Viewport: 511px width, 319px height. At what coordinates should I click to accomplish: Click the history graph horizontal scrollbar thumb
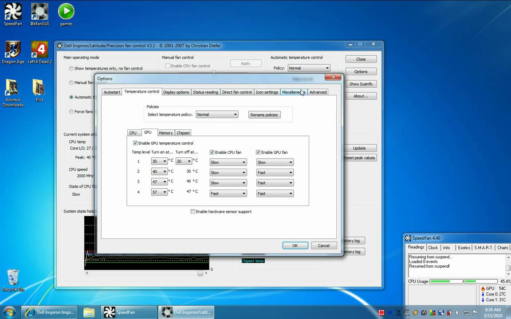click(x=200, y=273)
